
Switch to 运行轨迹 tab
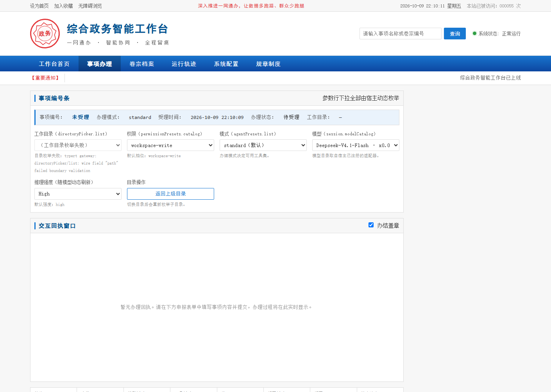click(184, 64)
